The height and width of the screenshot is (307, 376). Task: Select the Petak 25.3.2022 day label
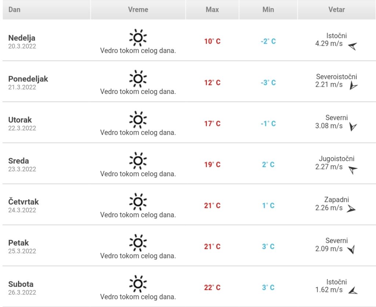tap(22, 246)
